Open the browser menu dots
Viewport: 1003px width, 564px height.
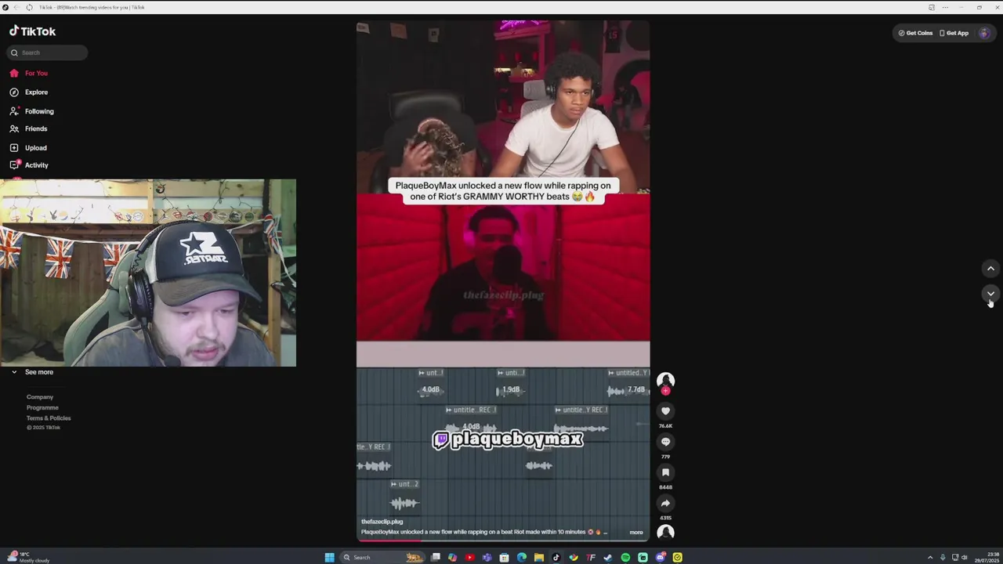point(945,7)
